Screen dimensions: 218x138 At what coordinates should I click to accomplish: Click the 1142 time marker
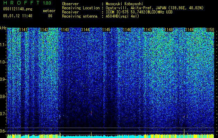(44, 30)
